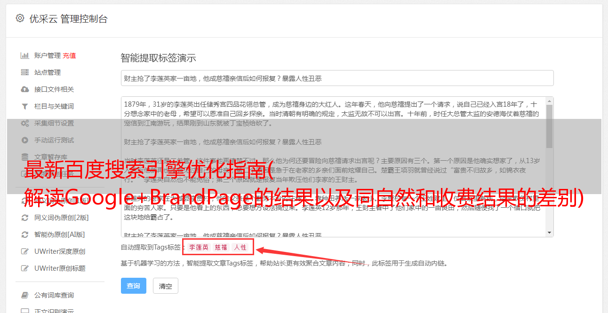Viewport: 608px width, 313px height.
Task: Click the 清空 clear button
Action: [165, 286]
